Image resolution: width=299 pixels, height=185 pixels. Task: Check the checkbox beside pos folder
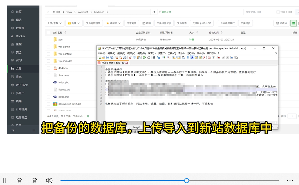pos(48,39)
